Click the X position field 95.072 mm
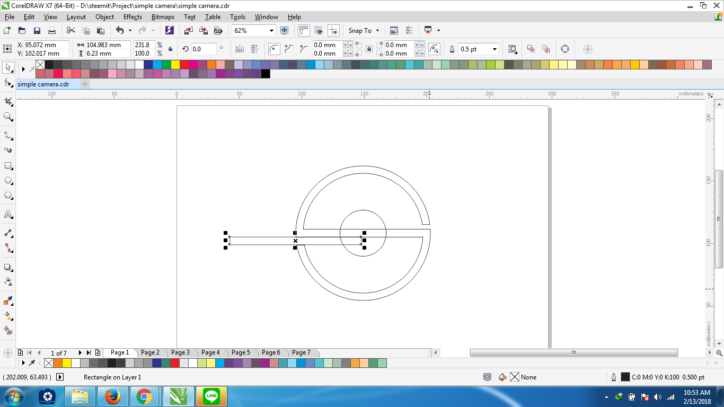Image resolution: width=724 pixels, height=407 pixels. pos(47,45)
